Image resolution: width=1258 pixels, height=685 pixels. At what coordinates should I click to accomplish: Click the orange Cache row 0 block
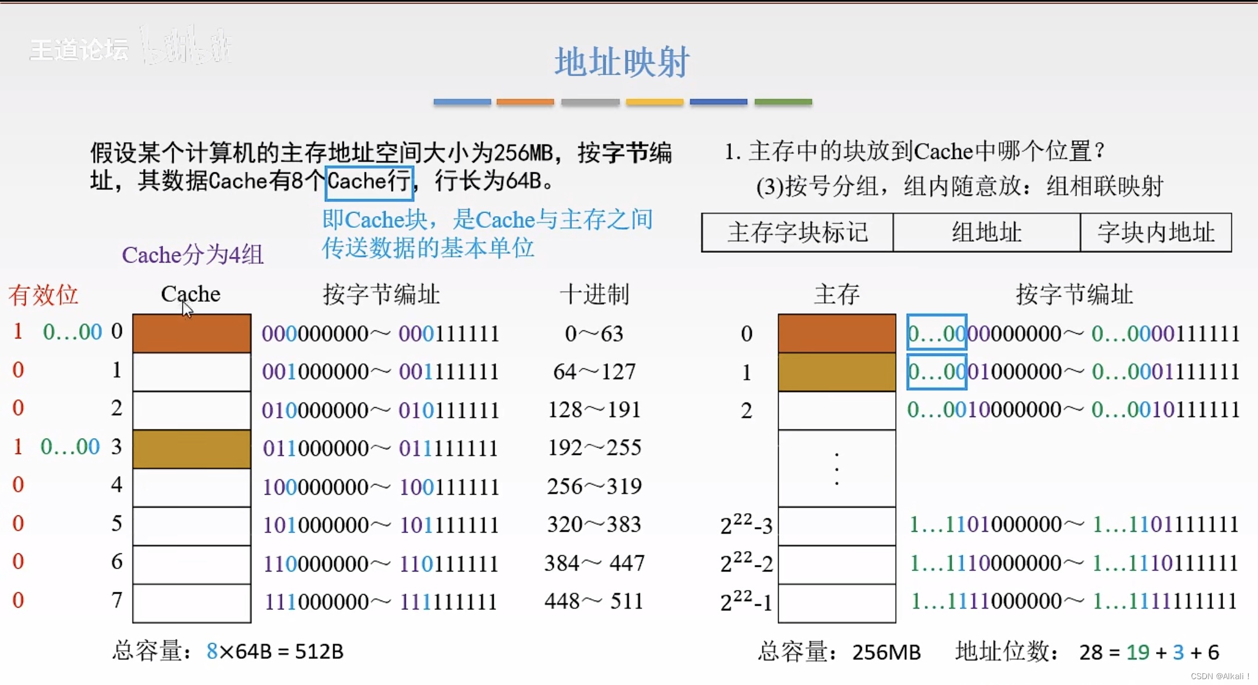192,333
